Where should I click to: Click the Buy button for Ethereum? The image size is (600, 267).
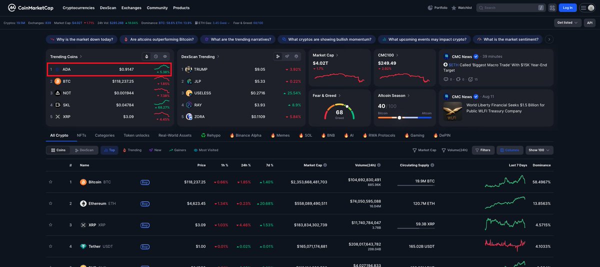[145, 204]
